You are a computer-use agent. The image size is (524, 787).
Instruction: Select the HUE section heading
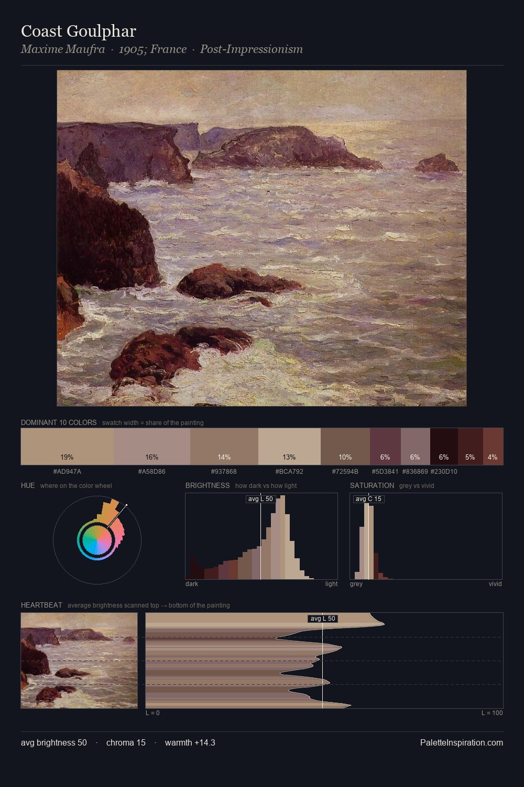(x=28, y=485)
